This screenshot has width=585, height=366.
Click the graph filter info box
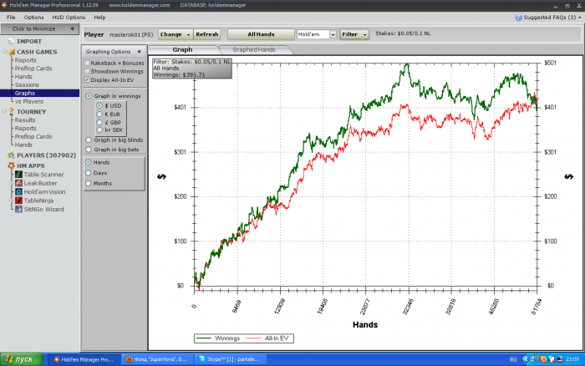pyautogui.click(x=191, y=69)
